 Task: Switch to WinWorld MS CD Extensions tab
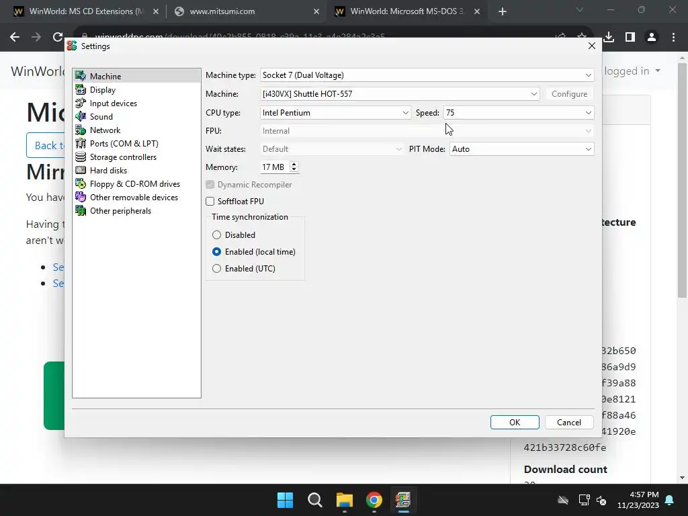tap(86, 11)
